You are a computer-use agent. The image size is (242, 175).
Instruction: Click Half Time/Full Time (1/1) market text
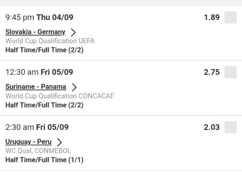click(44, 158)
